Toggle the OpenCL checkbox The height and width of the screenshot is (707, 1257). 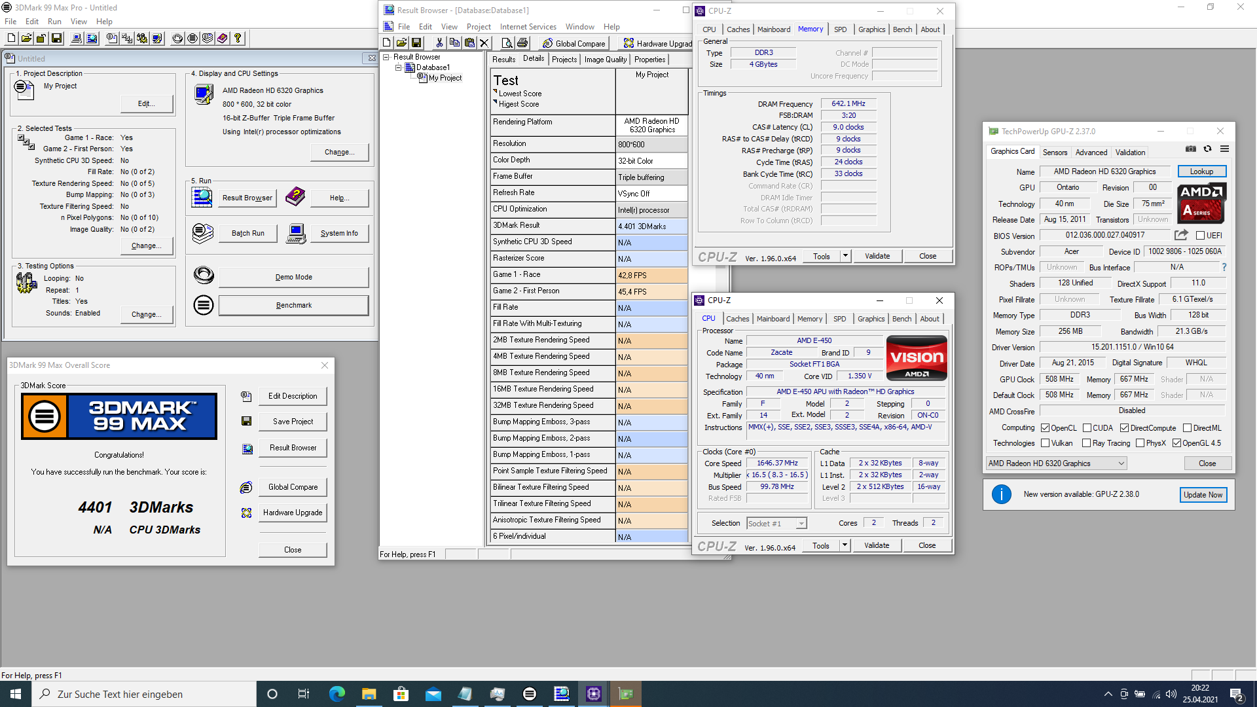(x=1046, y=428)
